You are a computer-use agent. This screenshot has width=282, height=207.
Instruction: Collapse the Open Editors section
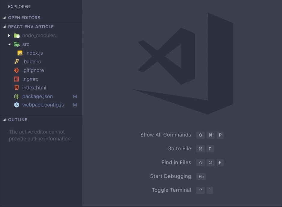click(x=4, y=18)
